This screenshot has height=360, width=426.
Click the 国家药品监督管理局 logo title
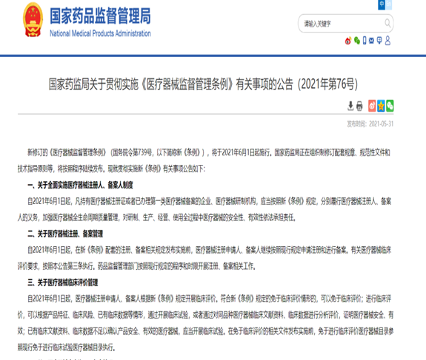pyautogui.click(x=100, y=16)
